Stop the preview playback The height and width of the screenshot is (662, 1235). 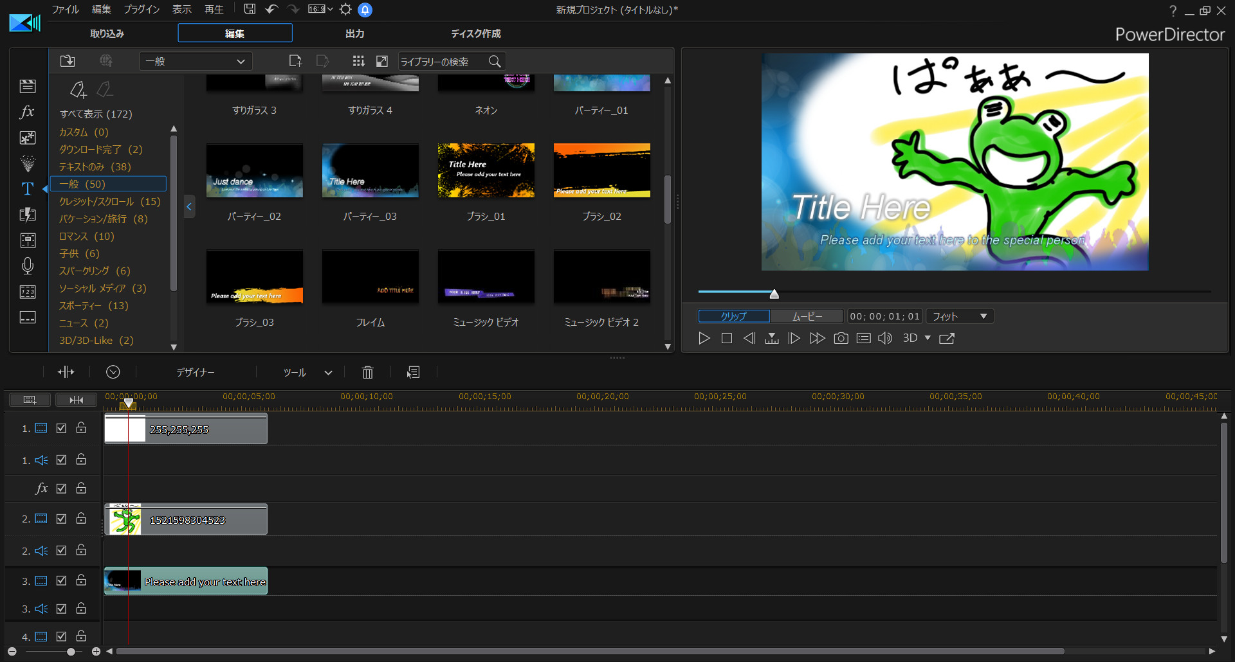click(727, 338)
